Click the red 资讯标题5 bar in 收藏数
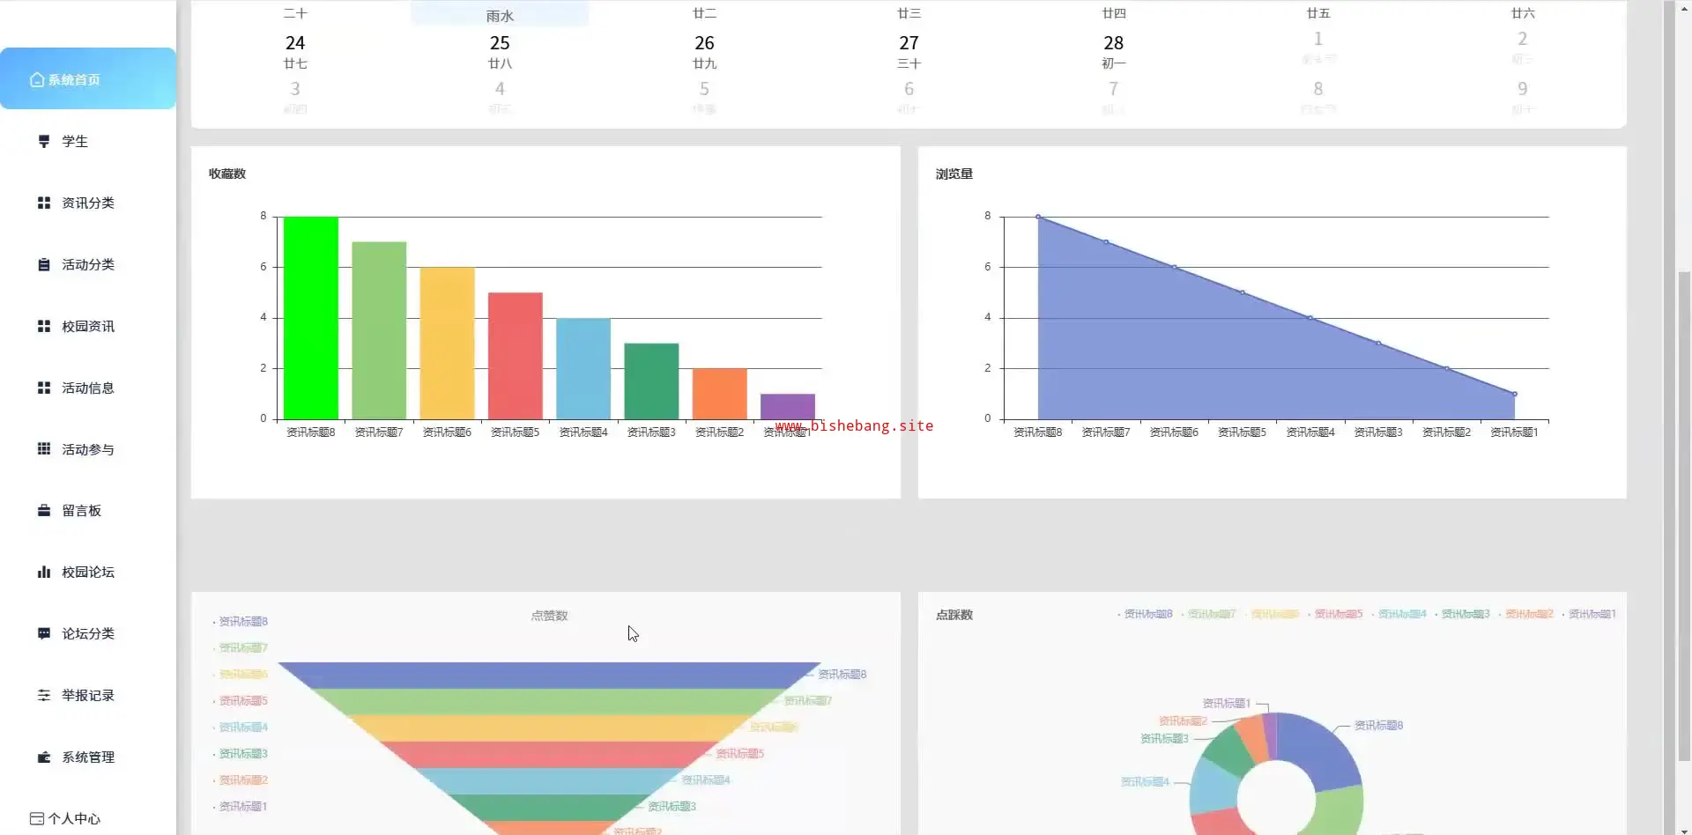Screen dimensions: 1692x835 click(x=516, y=356)
